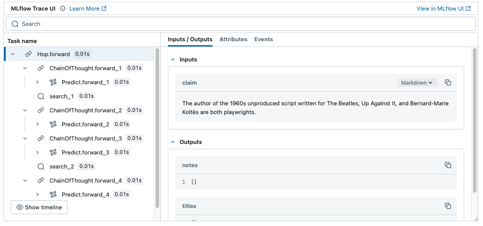Copy the notes output value

[x=448, y=165]
